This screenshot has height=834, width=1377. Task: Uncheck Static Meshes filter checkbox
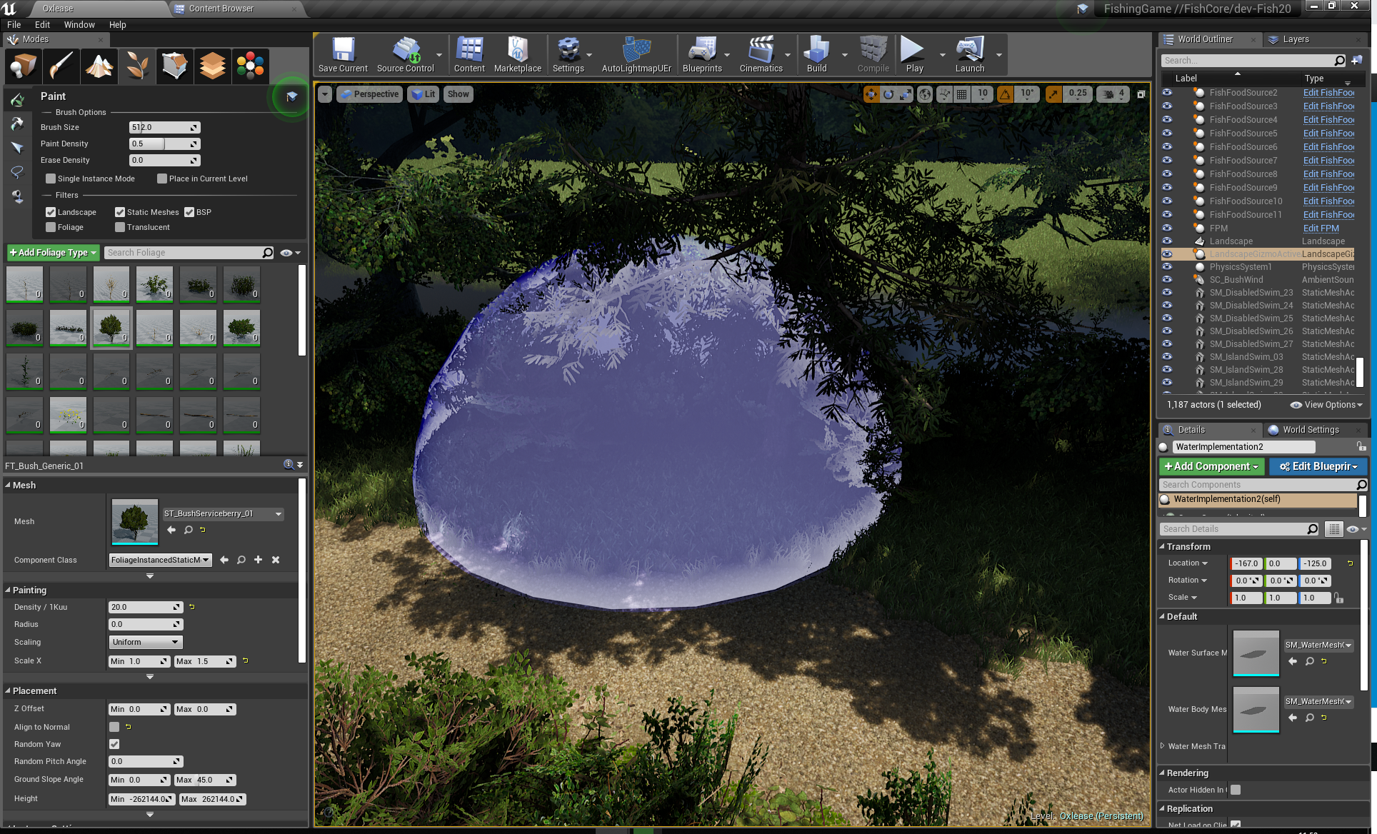[120, 212]
